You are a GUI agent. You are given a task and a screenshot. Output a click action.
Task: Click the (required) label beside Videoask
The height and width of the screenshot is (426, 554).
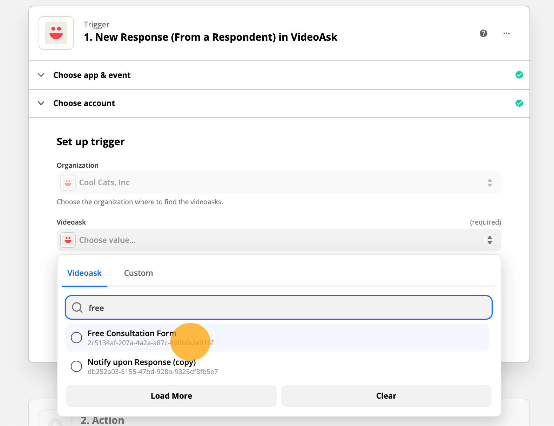point(486,222)
